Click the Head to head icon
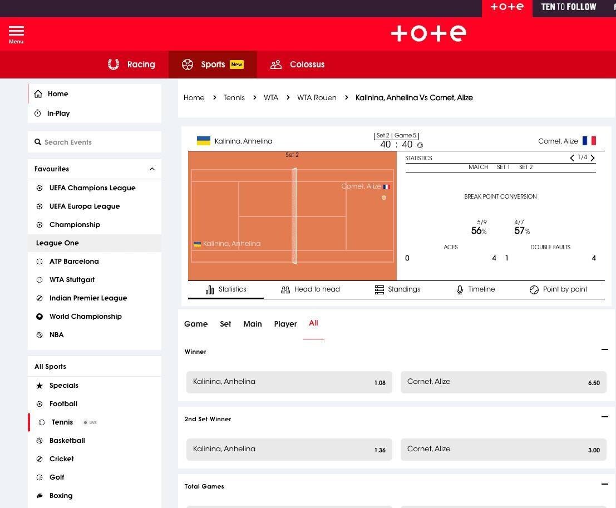This screenshot has width=616, height=508. 285,290
